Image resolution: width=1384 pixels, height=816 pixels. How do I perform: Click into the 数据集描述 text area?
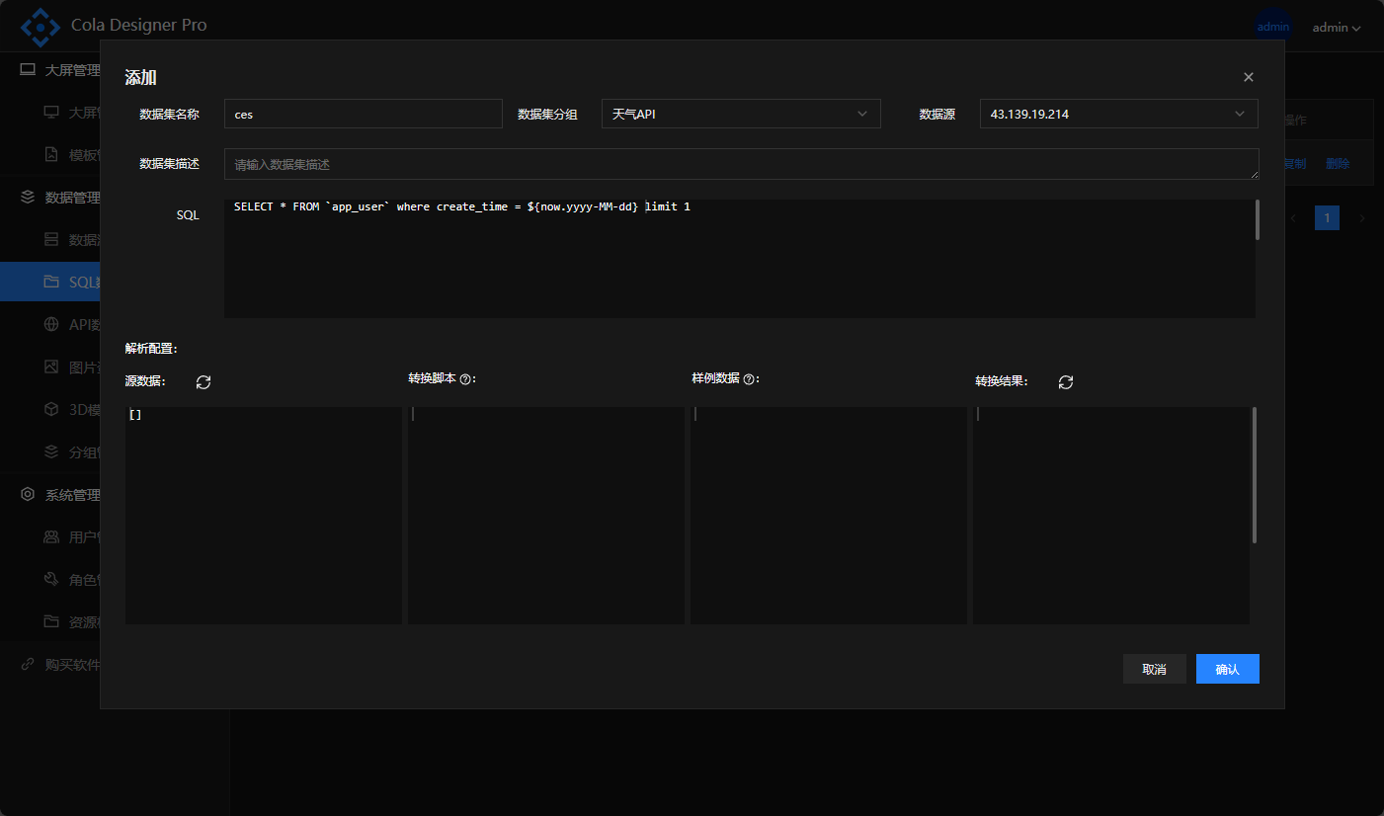[741, 164]
